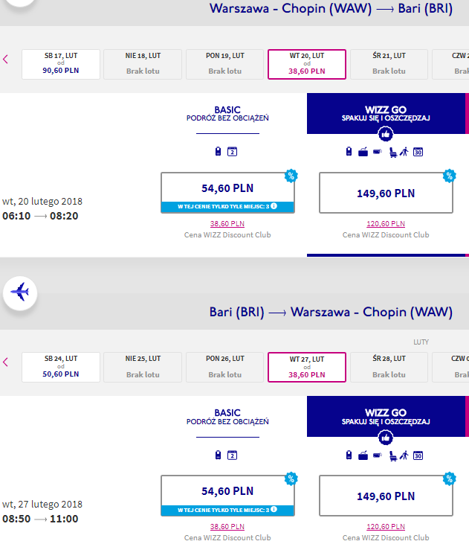Image resolution: width=469 pixels, height=547 pixels.
Task: Show earlier return dates with left arrow
Action: coord(5,362)
